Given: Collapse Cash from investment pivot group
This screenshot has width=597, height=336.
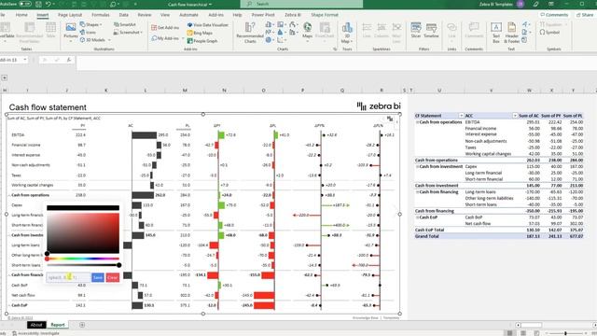Looking at the screenshot, I should point(417,166).
